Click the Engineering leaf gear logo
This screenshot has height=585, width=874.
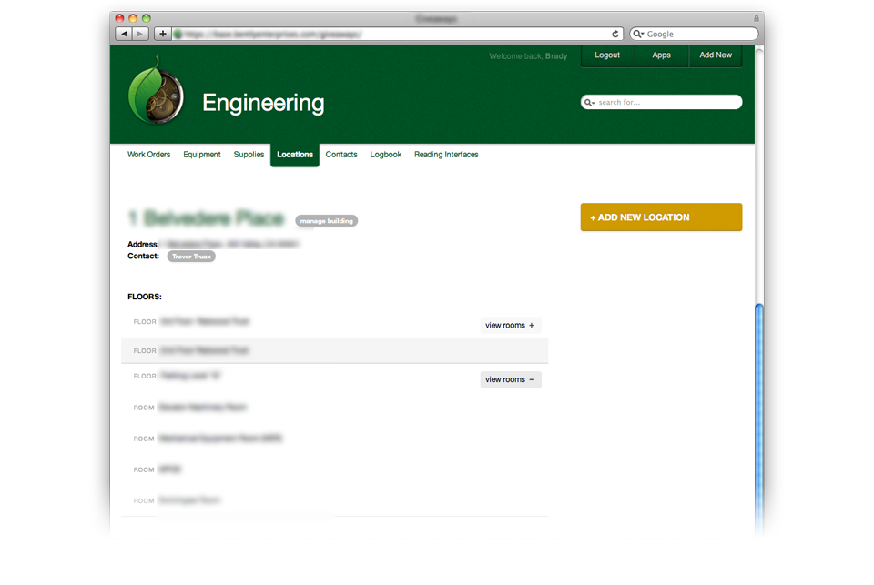pos(156,91)
